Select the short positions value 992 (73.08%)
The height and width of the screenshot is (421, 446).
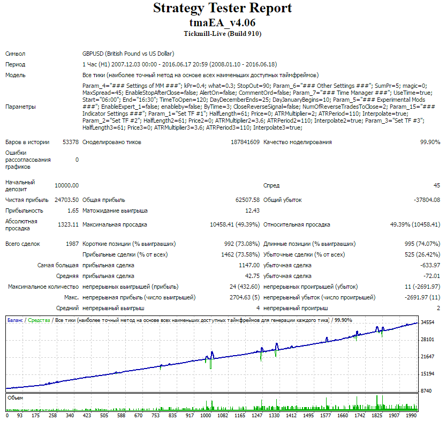(x=242, y=244)
